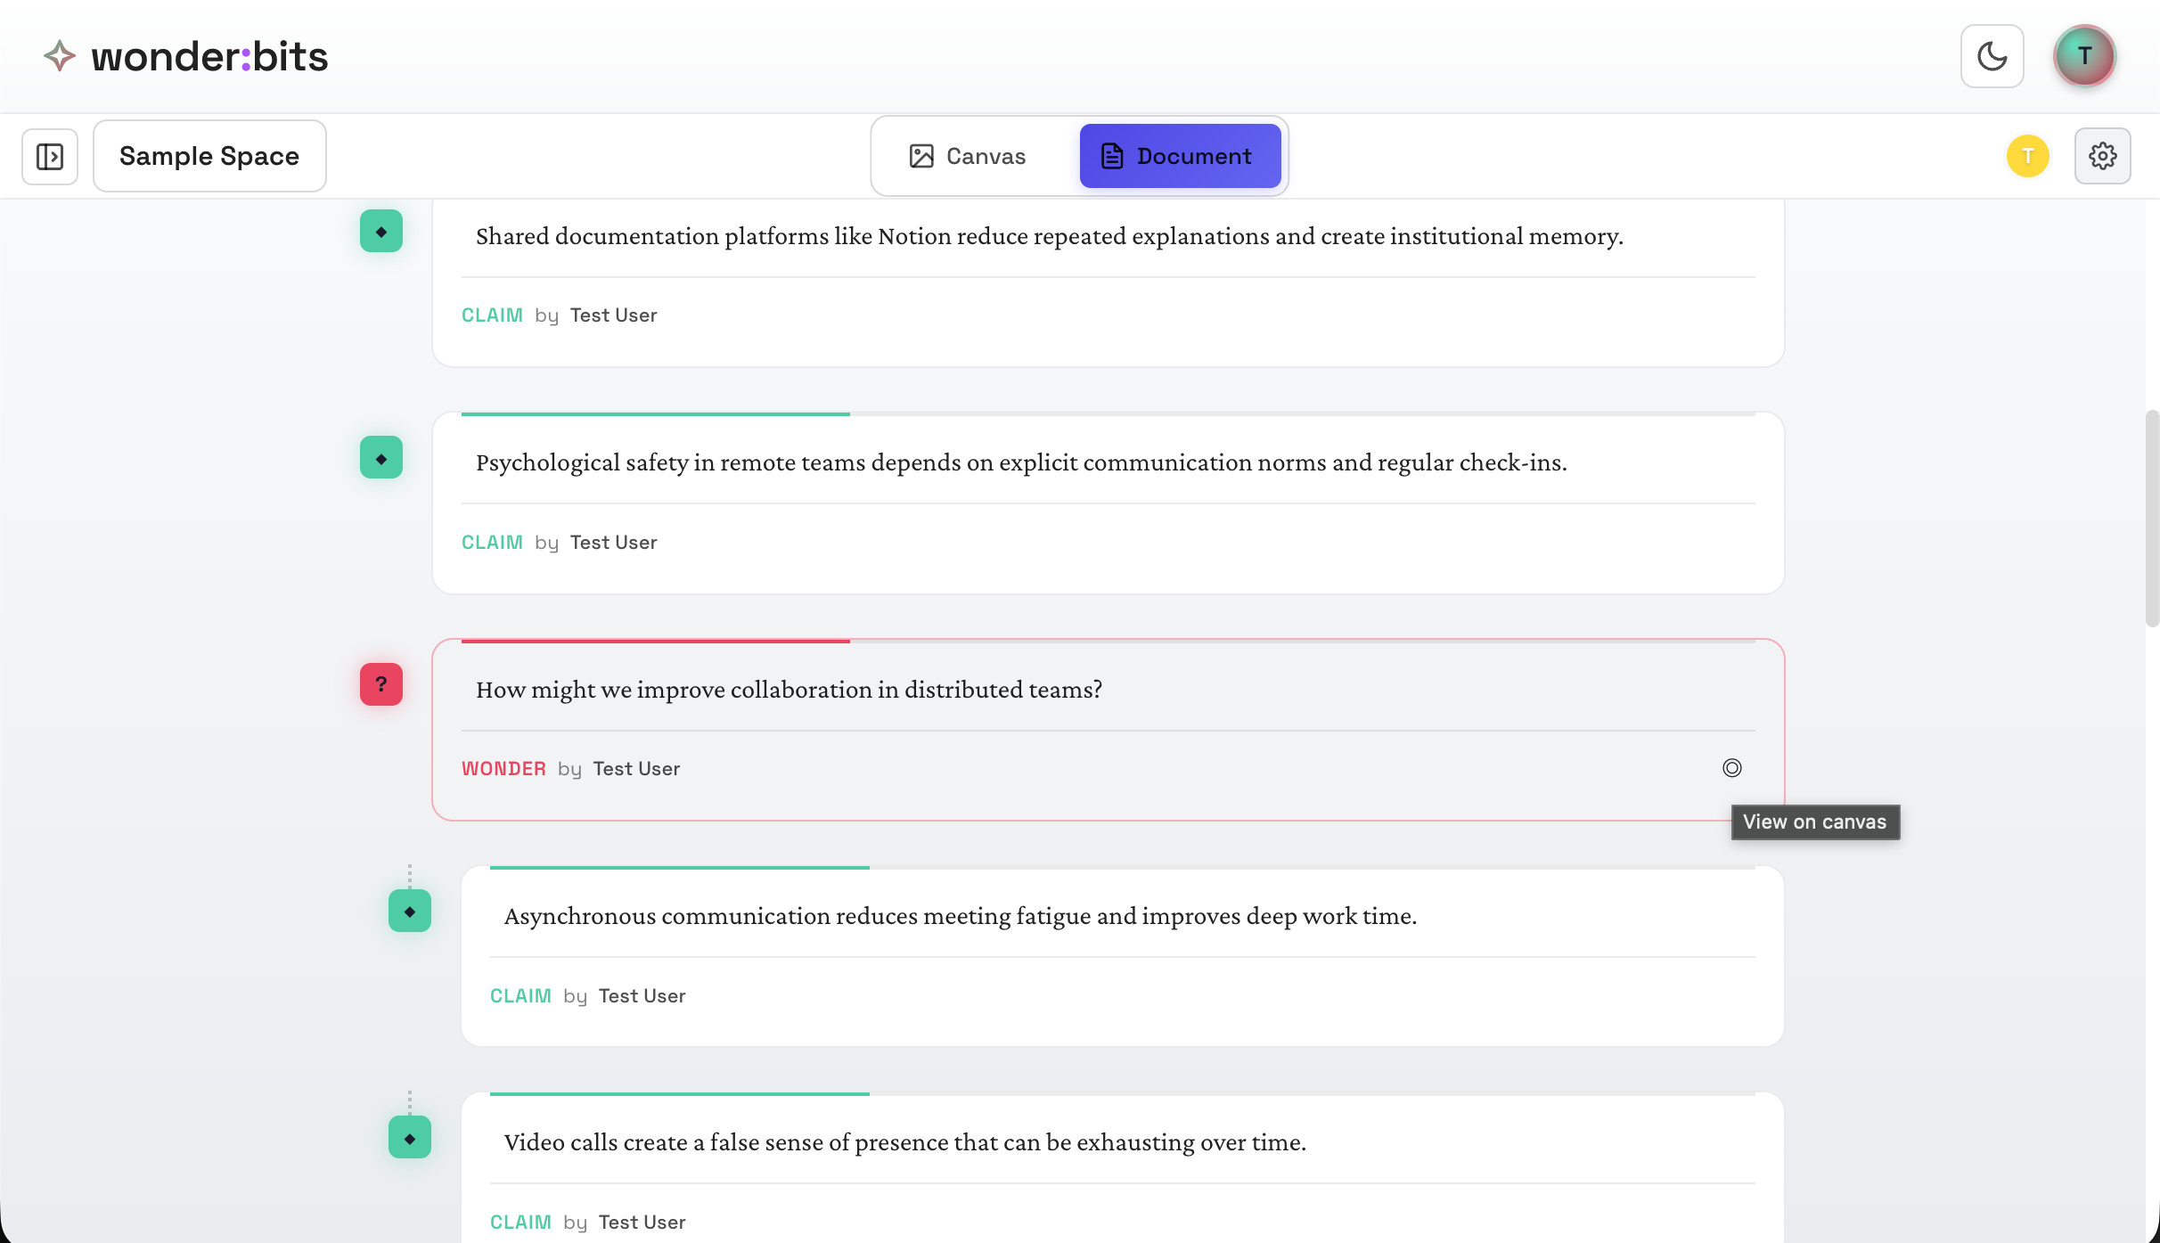2160x1243 pixels.
Task: Click the wonder:bits logo
Action: coord(185,56)
